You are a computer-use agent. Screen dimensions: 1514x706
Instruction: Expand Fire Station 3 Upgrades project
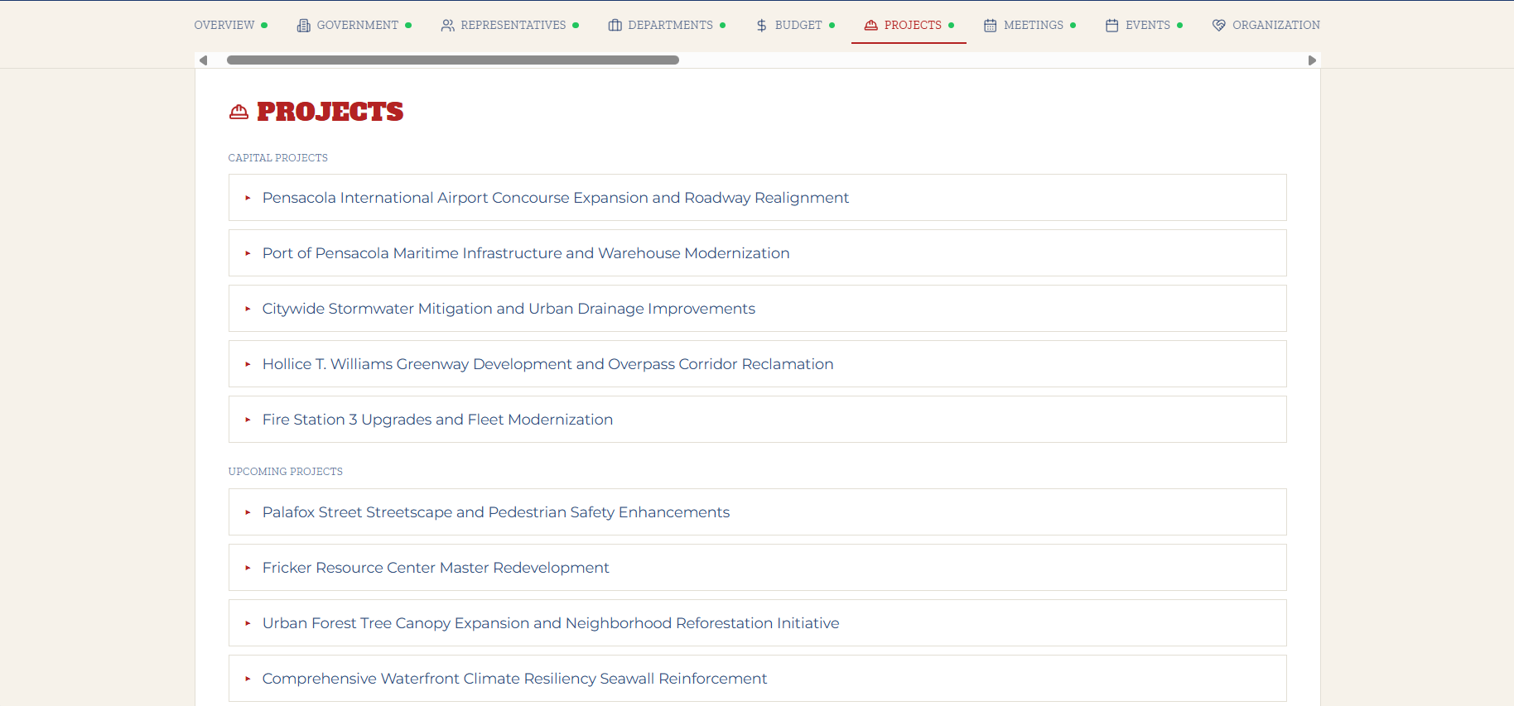tap(757, 420)
